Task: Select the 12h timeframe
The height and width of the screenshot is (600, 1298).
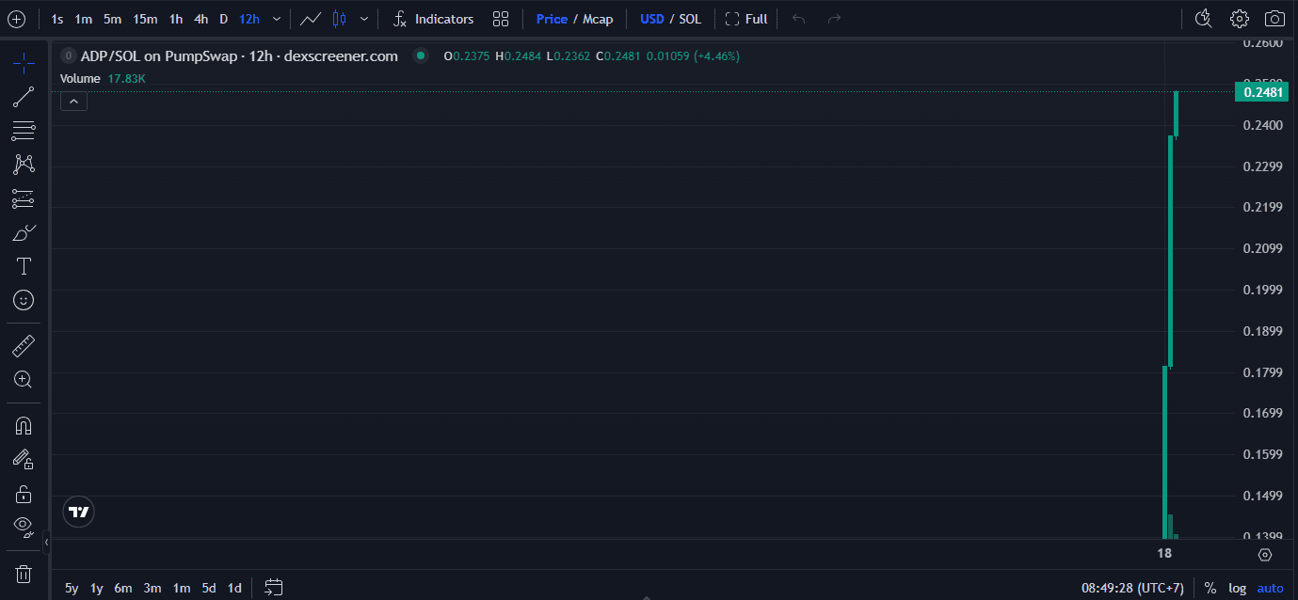Action: [x=249, y=19]
